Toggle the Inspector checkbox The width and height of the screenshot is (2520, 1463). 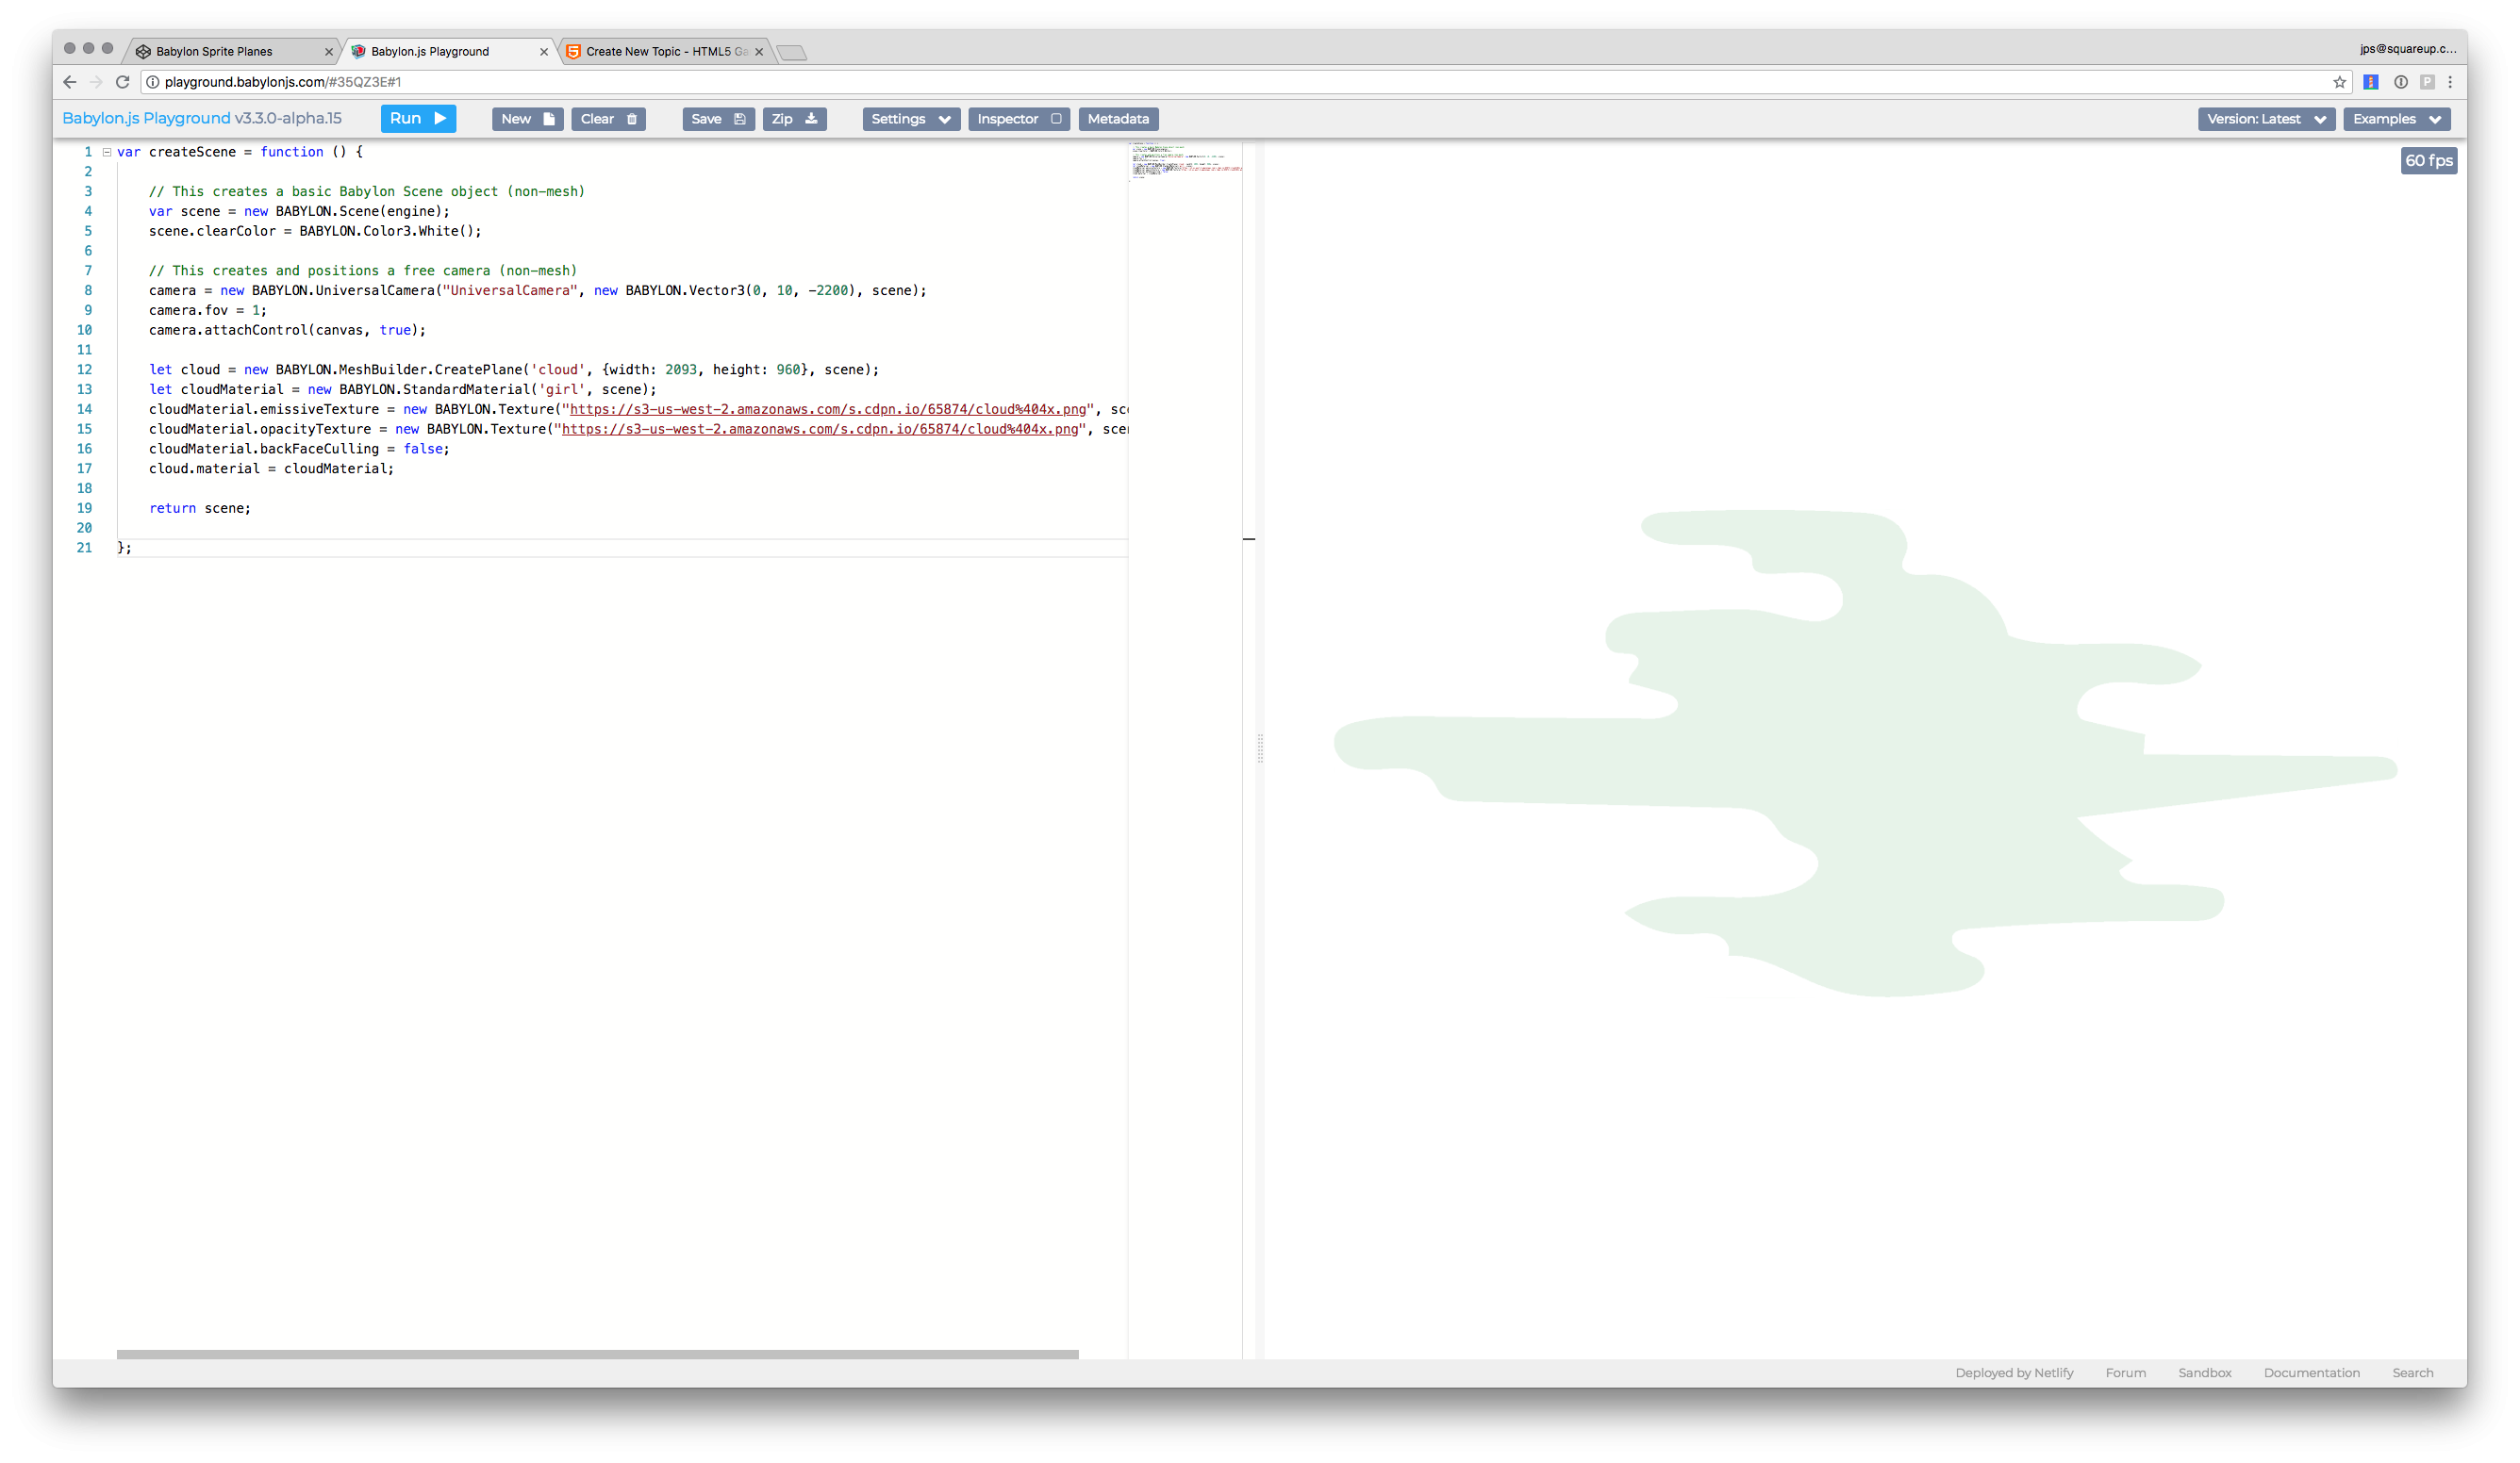(x=1056, y=119)
